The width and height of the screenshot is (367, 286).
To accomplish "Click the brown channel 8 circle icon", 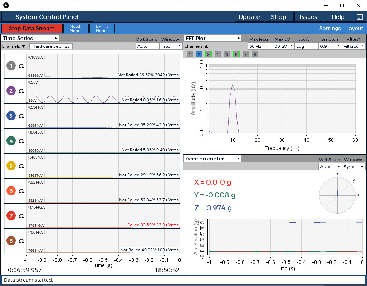I will 11,241.
